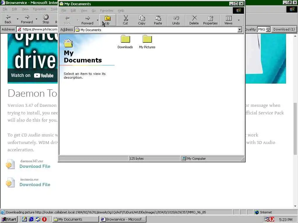The height and width of the screenshot is (223, 298).
Task: Open the Start menu
Action: [x=9, y=220]
